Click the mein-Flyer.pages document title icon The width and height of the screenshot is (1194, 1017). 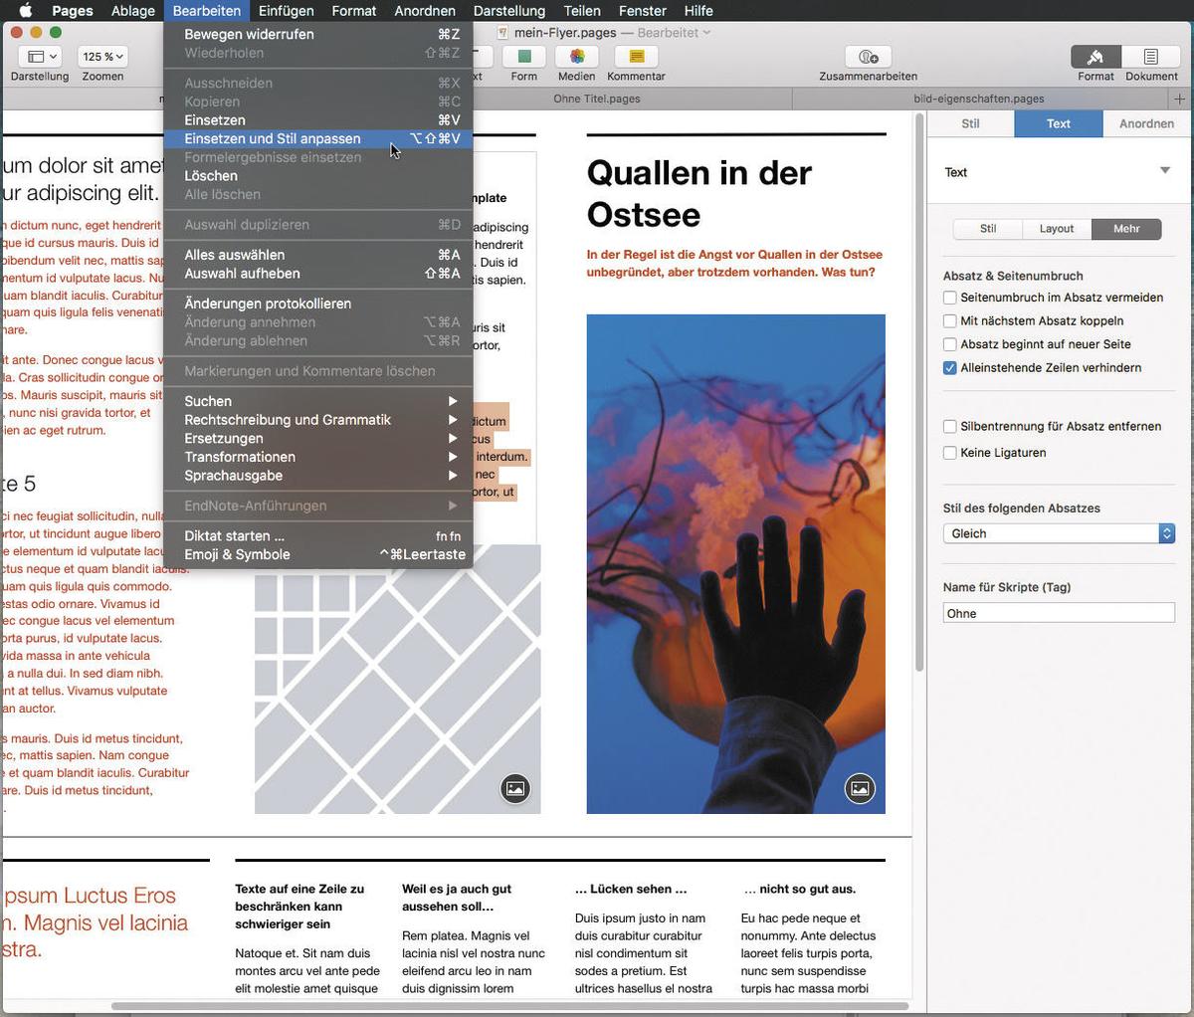pyautogui.click(x=503, y=33)
